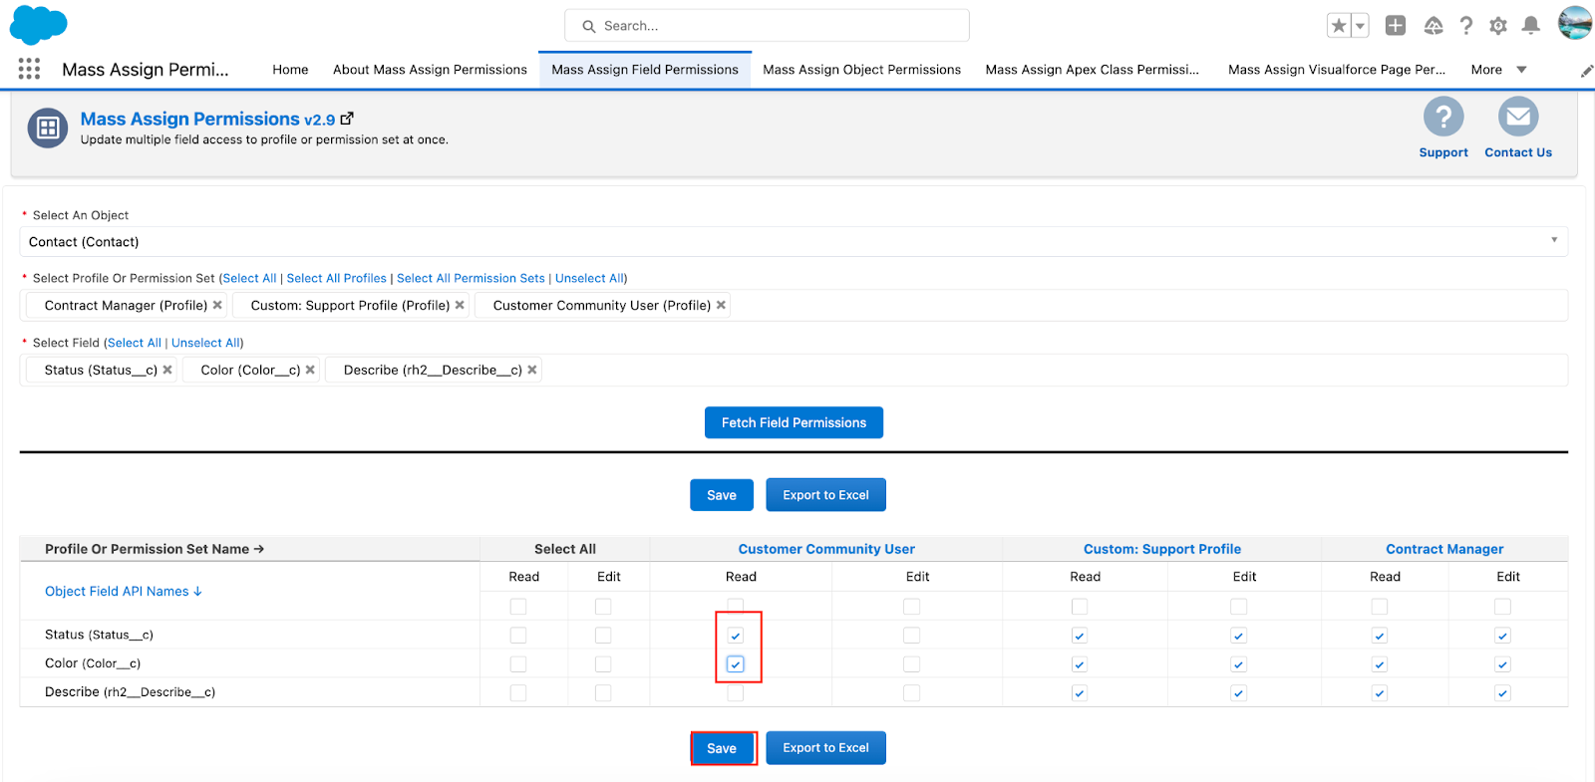The width and height of the screenshot is (1595, 782).
Task: Check the Customer Community User Edit select-all box
Action: click(911, 607)
